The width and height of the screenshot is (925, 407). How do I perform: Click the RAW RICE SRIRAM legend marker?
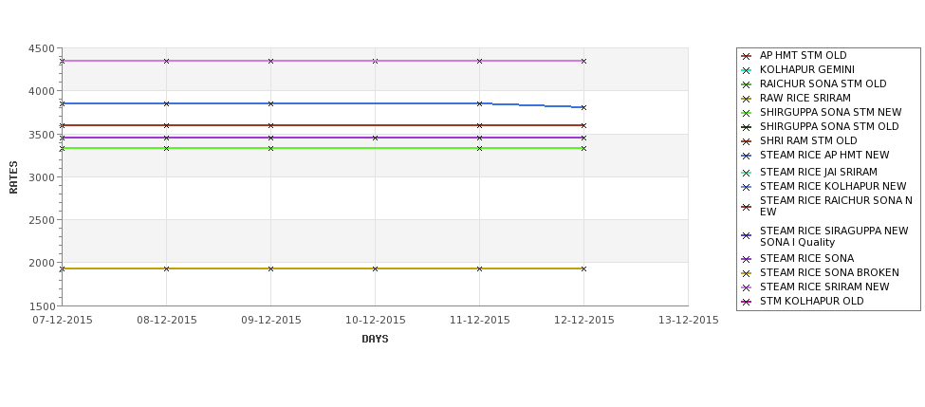tap(746, 99)
